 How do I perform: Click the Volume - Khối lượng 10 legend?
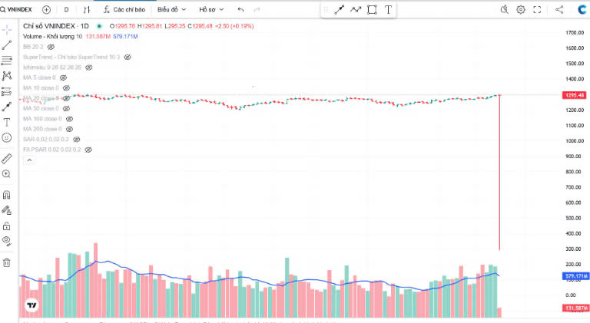(52, 36)
